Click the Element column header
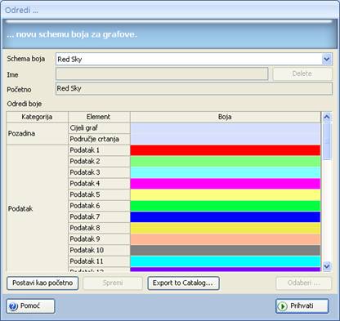 click(x=99, y=117)
